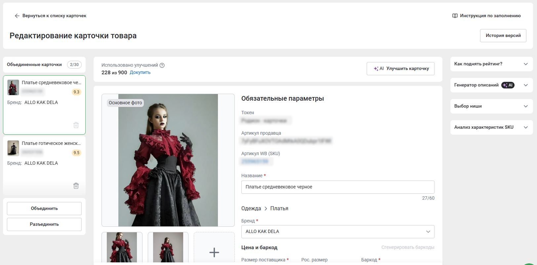This screenshot has width=537, height=265.
Task: Click the Улучшить карточку button
Action: (400, 69)
